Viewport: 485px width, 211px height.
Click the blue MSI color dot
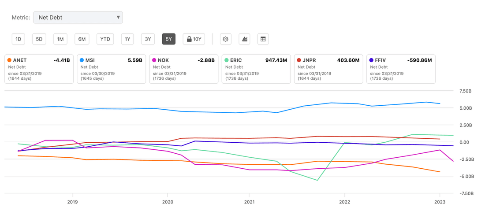82,60
